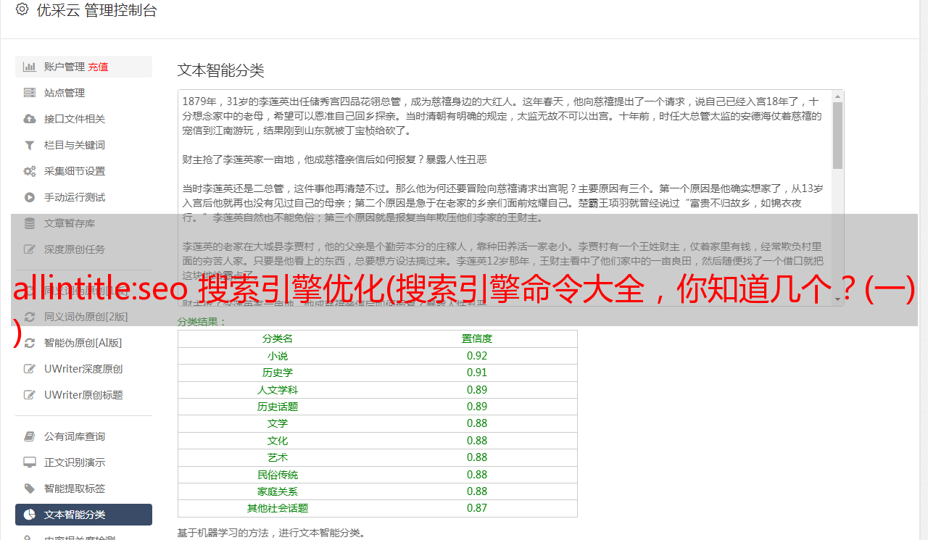Click the edit icon for 深度原创任务
The width and height of the screenshot is (928, 540).
30,249
